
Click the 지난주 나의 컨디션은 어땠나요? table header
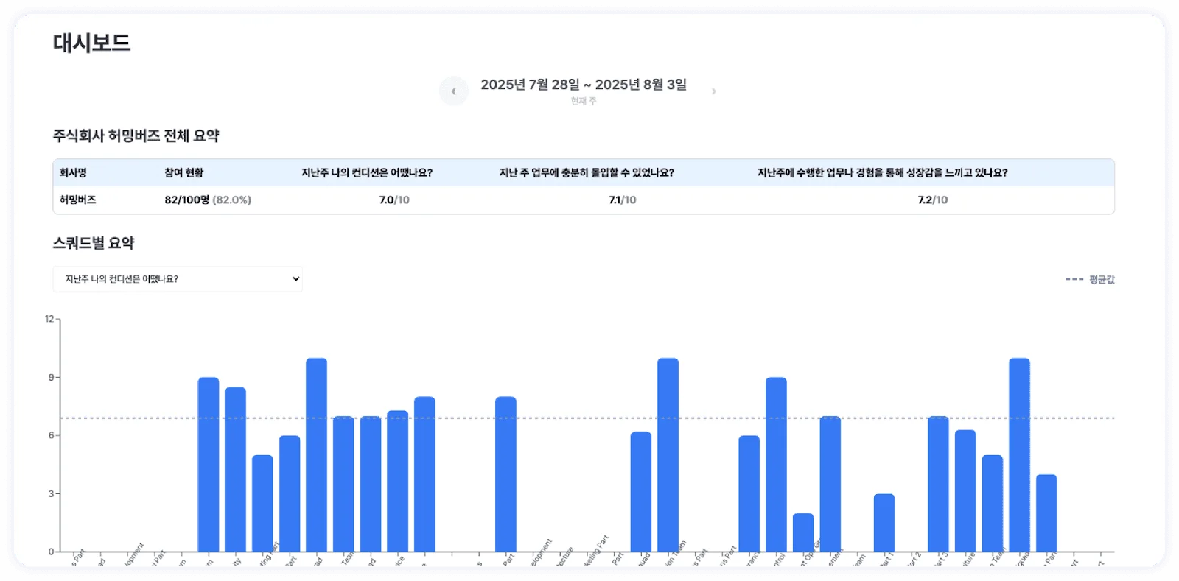(367, 173)
